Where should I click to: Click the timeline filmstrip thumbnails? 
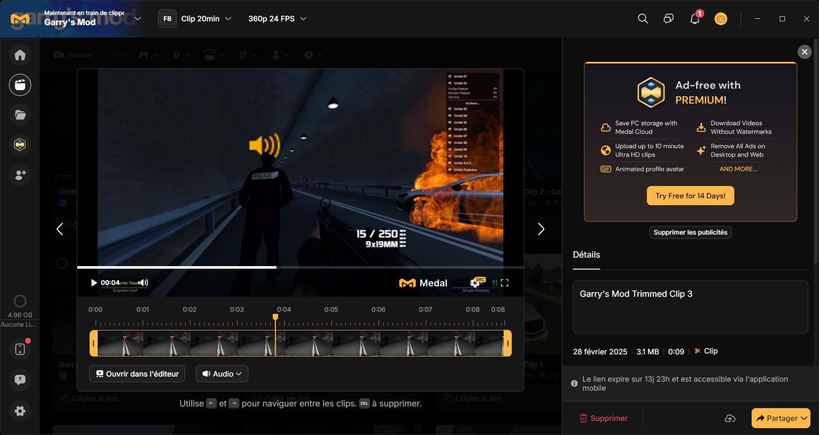(x=300, y=343)
